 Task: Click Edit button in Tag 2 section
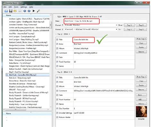[141, 95]
